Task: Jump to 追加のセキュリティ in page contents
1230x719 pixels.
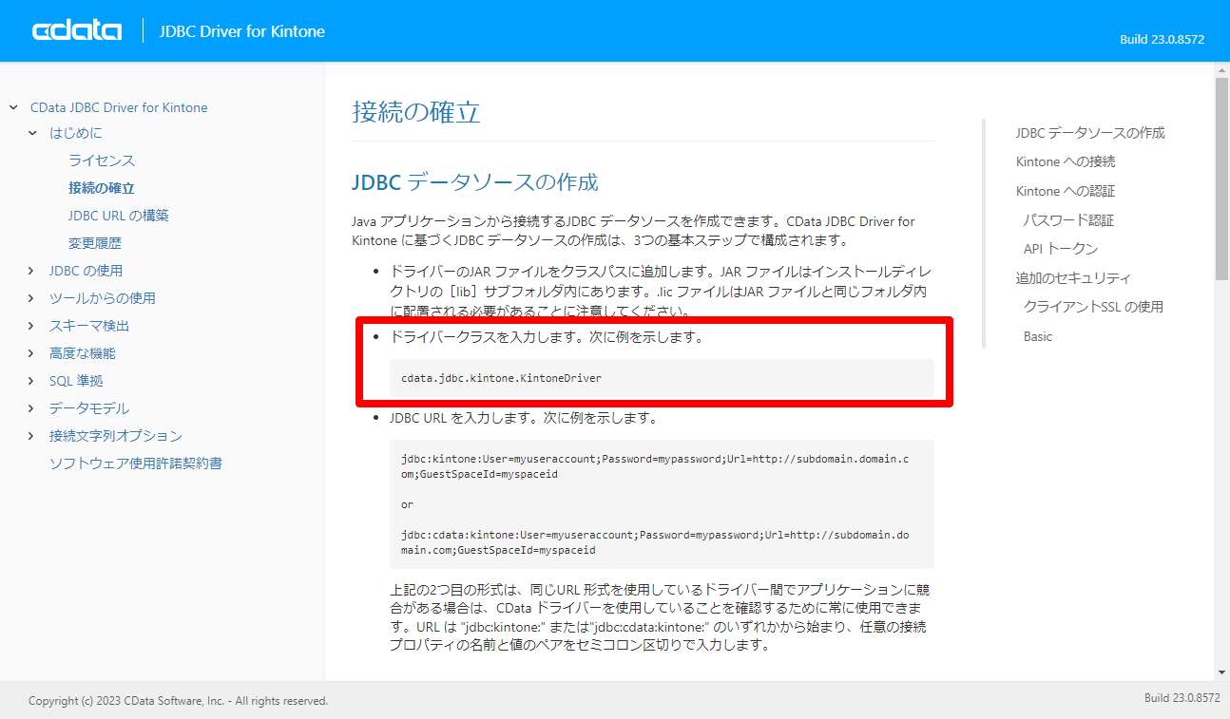Action: 1073,278
